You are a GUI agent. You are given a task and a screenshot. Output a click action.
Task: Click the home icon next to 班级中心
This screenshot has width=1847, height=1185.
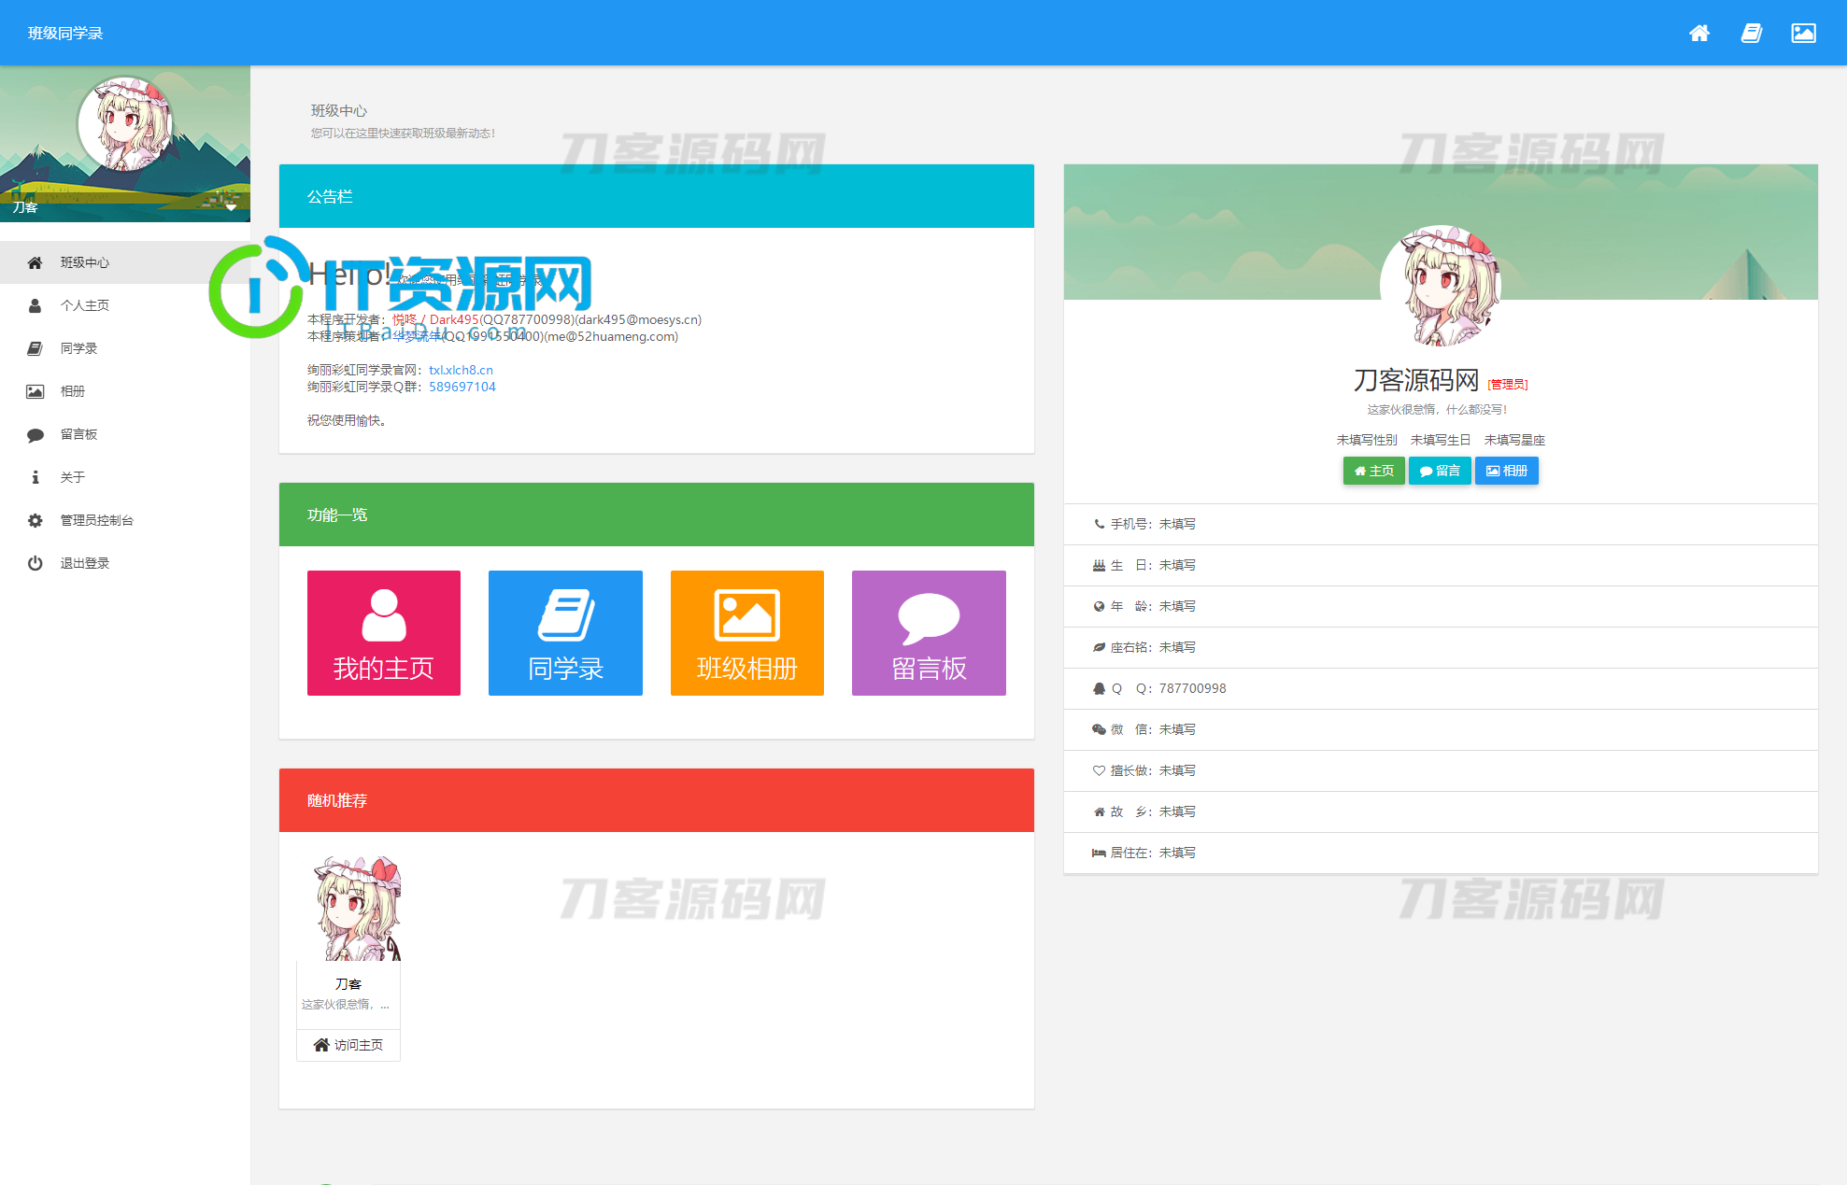[x=35, y=262]
